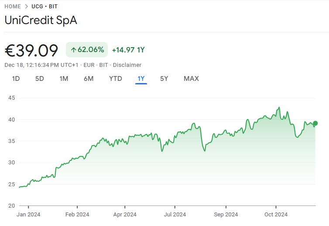Click the +14.97 1Y change text
This screenshot has width=329, height=226.
coord(128,50)
